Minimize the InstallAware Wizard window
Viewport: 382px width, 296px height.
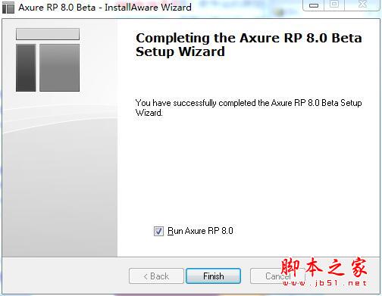[314, 5]
